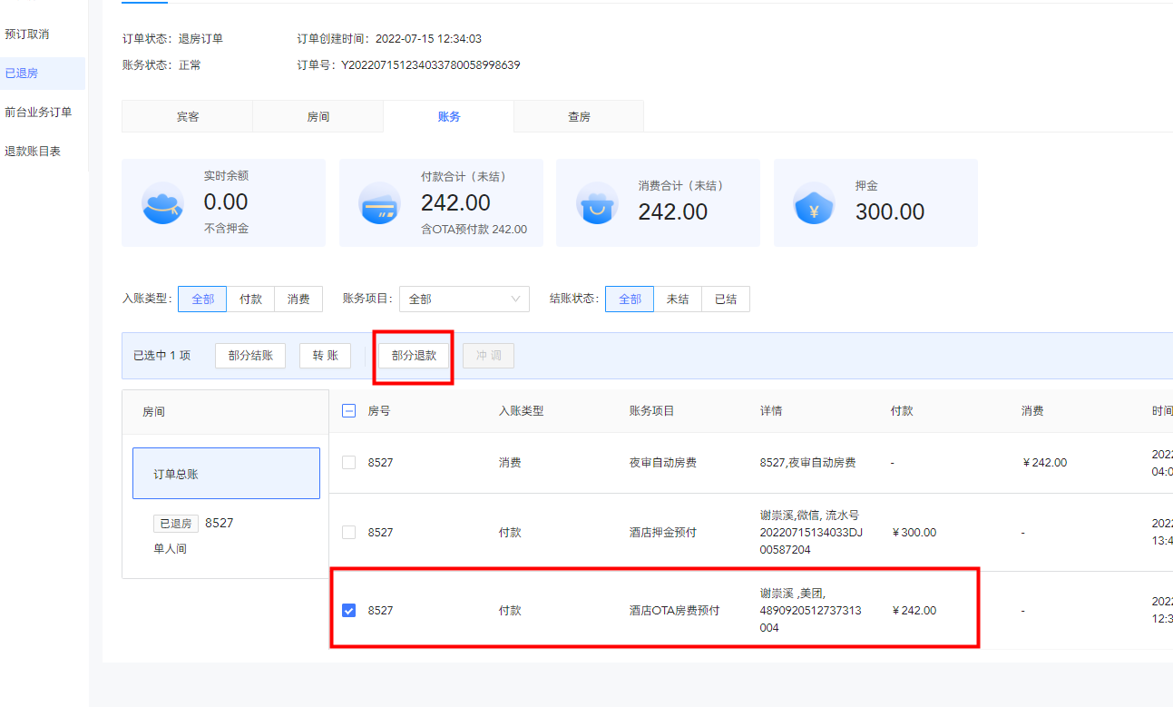This screenshot has width=1173, height=707.
Task: Click the 实时余额 amount 0.00
Action: pos(226,202)
